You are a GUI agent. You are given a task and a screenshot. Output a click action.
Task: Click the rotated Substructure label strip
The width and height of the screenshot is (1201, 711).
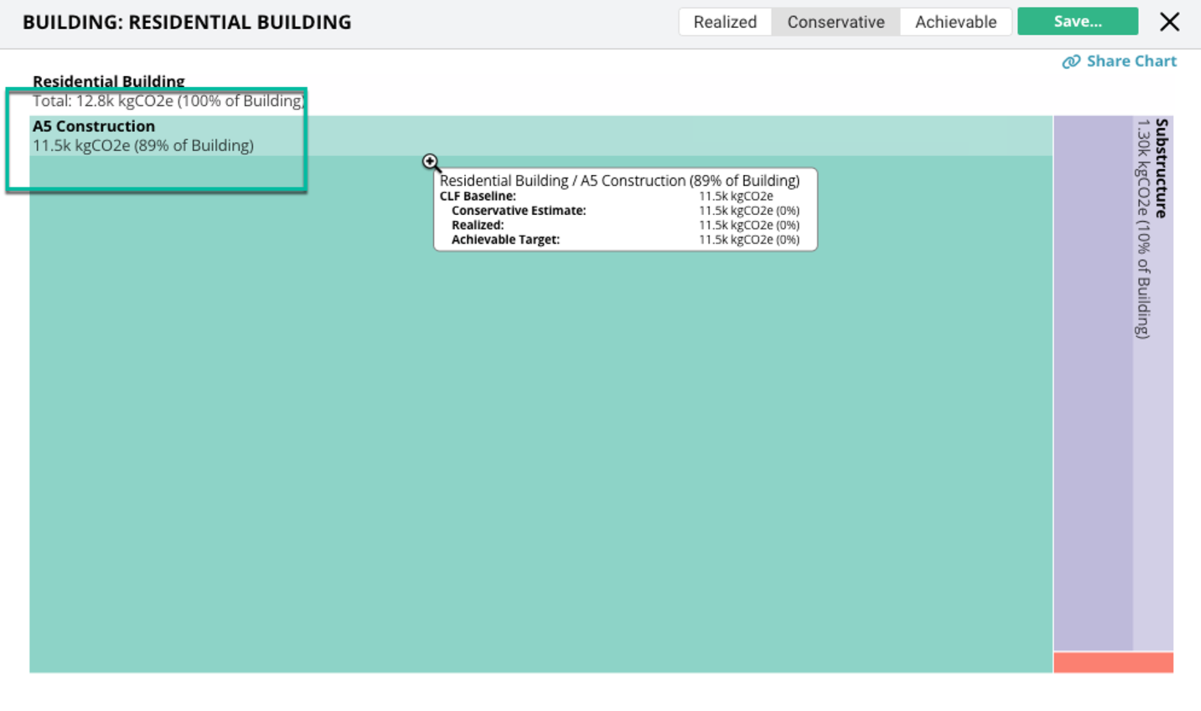(x=1161, y=168)
